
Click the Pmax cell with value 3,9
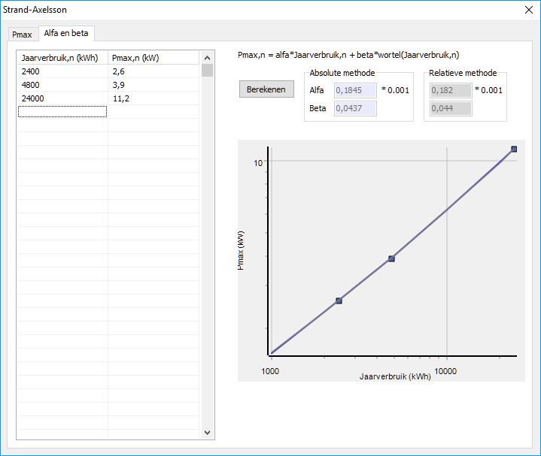(x=153, y=85)
